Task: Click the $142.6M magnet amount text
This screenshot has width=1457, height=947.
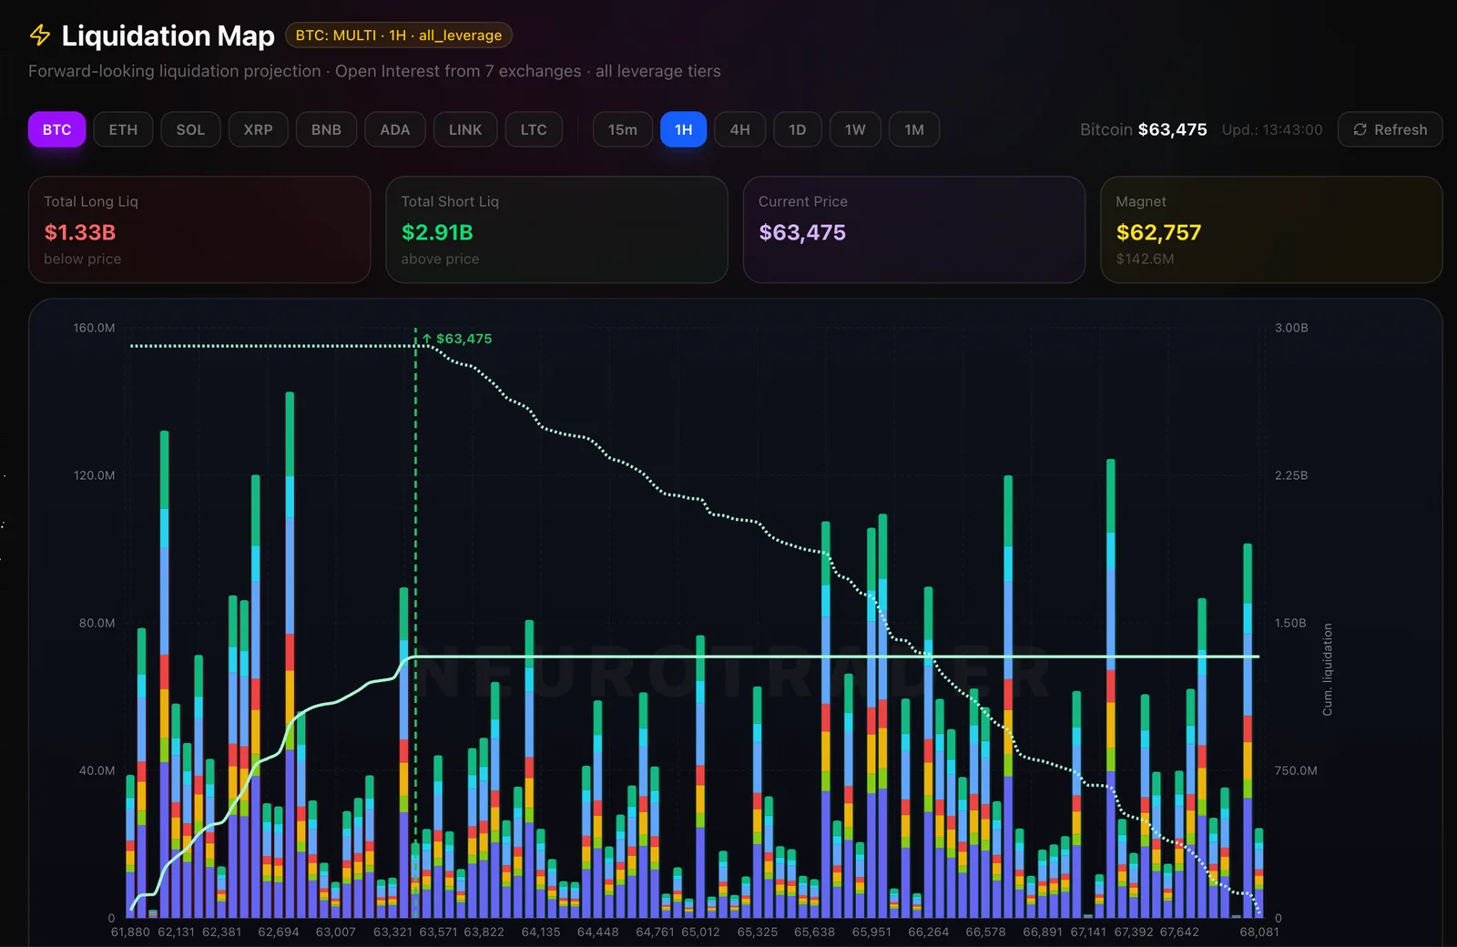Action: pos(1145,259)
